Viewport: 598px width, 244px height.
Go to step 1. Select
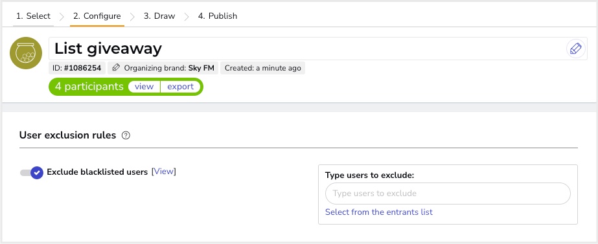tap(33, 16)
